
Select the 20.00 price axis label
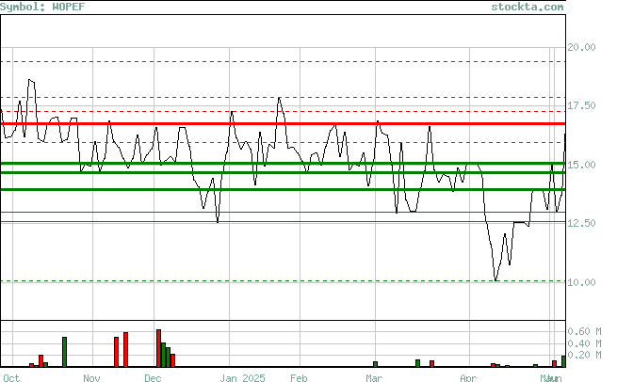pyautogui.click(x=581, y=47)
